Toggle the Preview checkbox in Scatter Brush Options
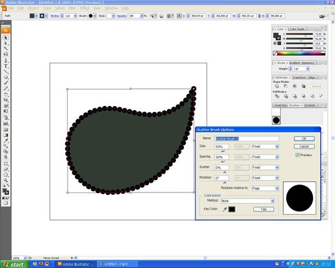335x268 pixels. click(297, 155)
